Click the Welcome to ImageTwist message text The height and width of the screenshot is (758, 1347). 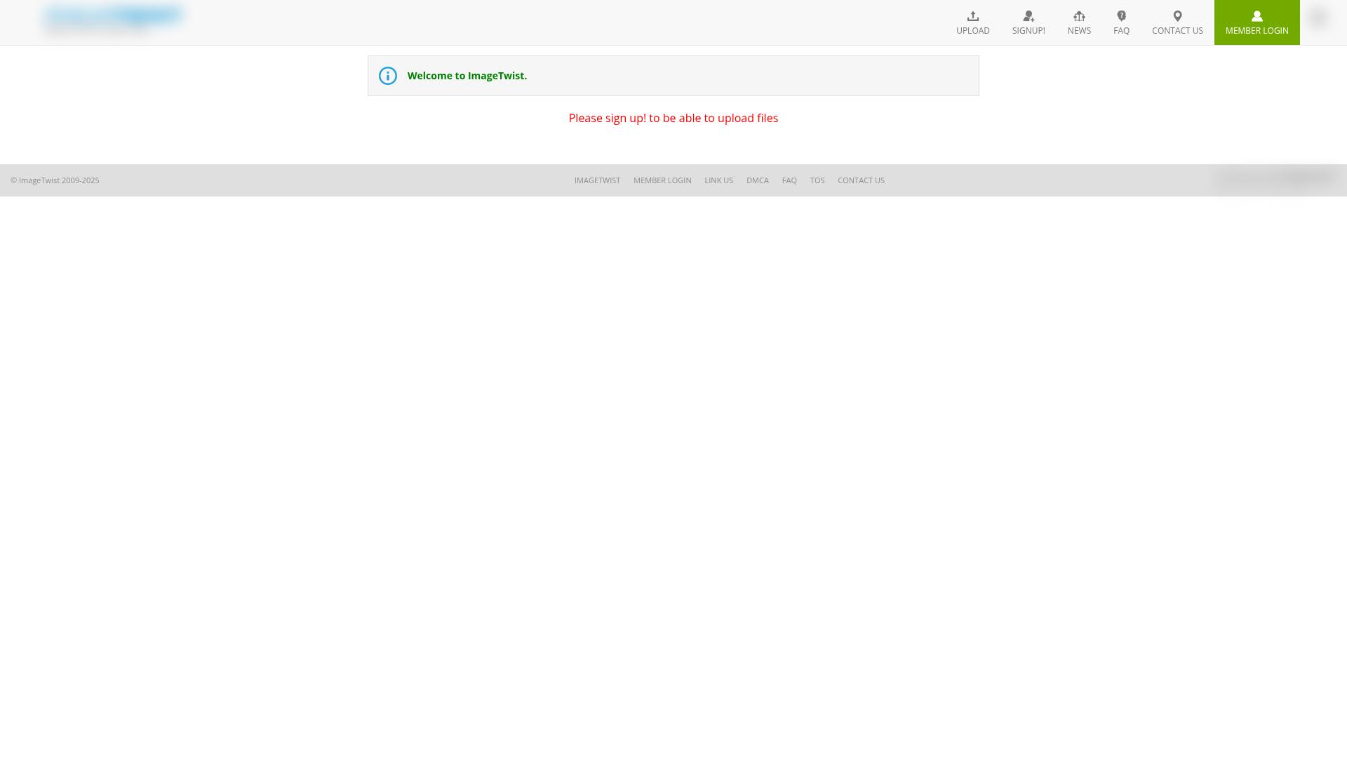coord(467,75)
